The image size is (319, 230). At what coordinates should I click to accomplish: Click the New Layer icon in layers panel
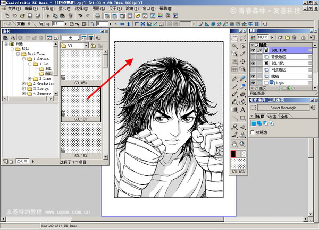point(280,37)
